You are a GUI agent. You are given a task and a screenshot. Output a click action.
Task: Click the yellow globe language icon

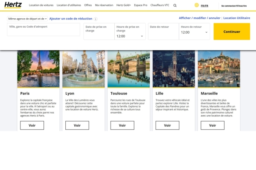point(197,5)
